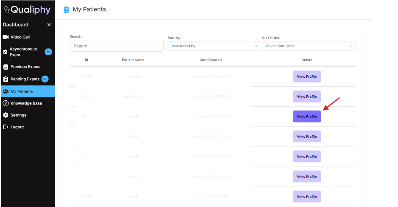Open the Sort By dropdown
Image resolution: width=398 pixels, height=207 pixels.
coord(214,46)
